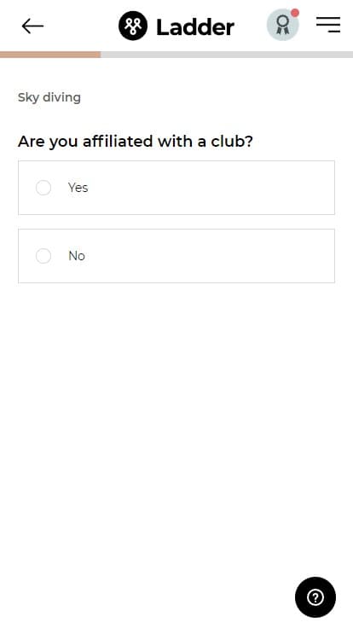Select the No radio button
This screenshot has height=628, width=353.
coord(43,256)
